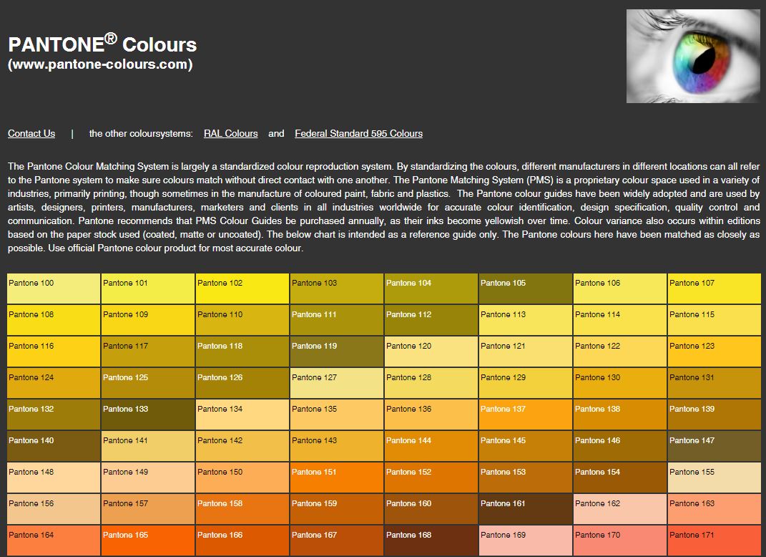Choose the Pantone 130 swatch
Image resolution: width=766 pixels, height=557 pixels.
click(x=620, y=383)
